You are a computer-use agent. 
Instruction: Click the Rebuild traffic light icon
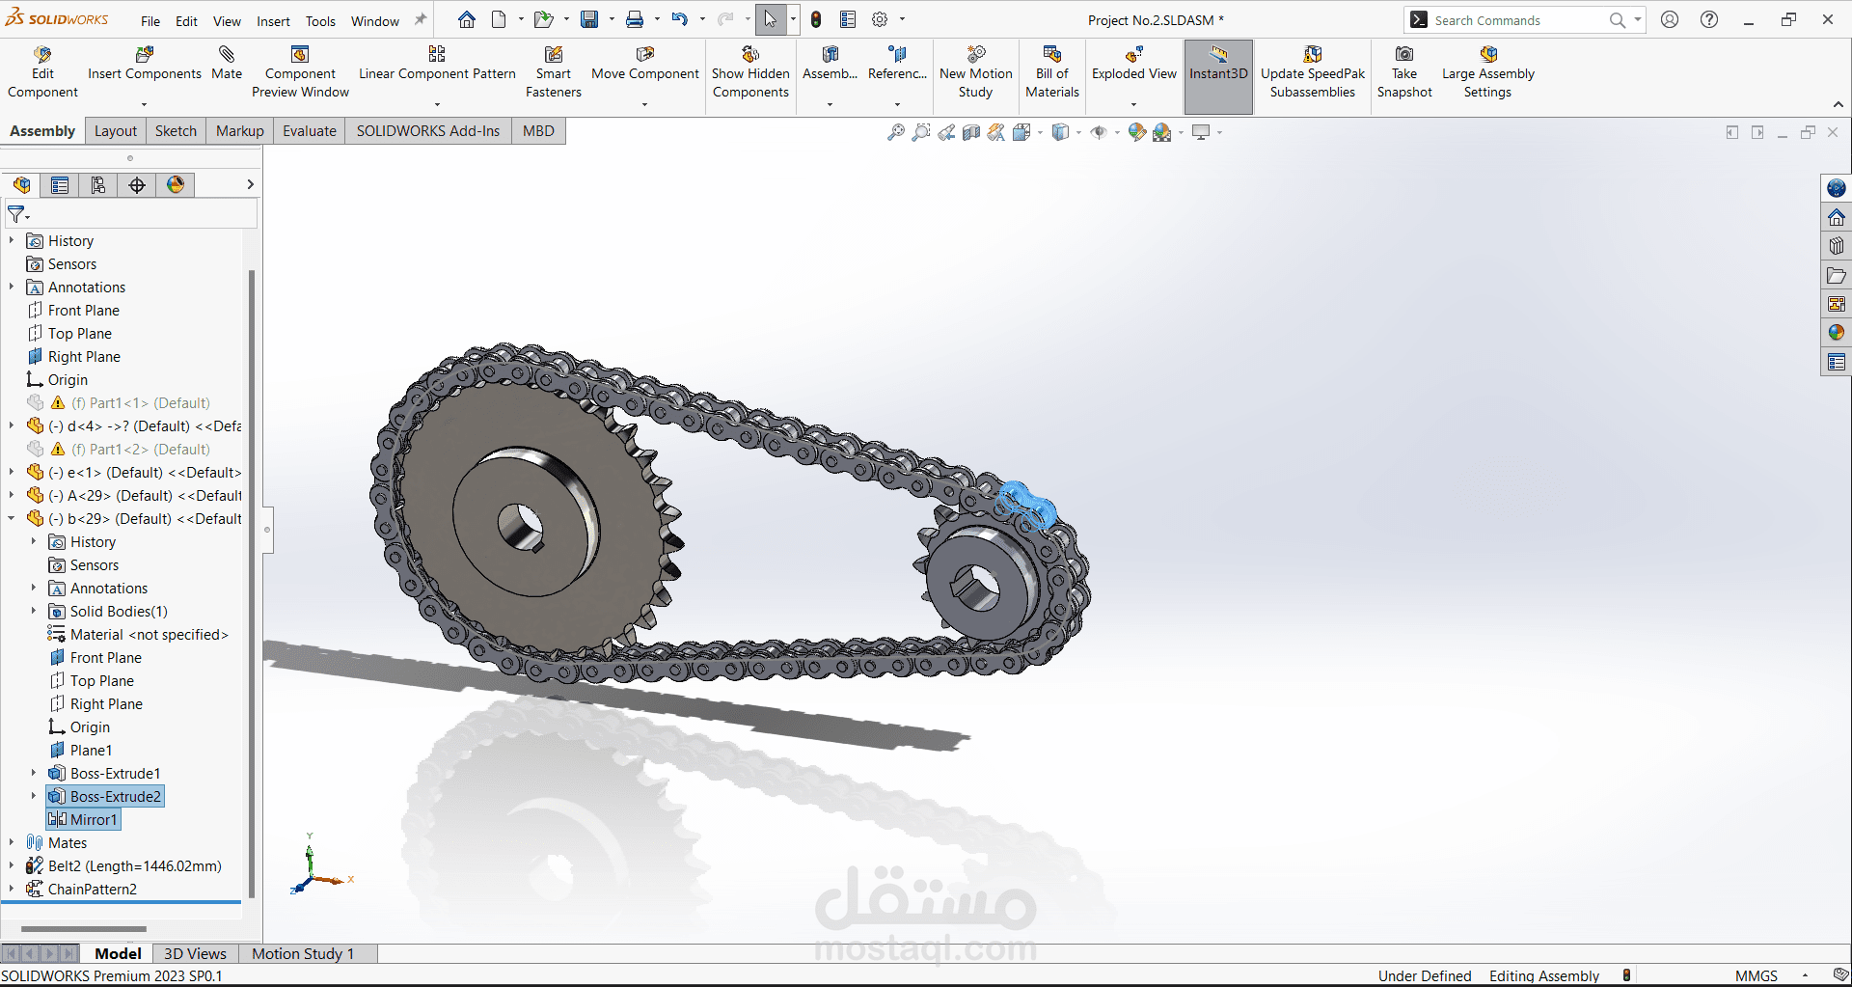click(816, 19)
